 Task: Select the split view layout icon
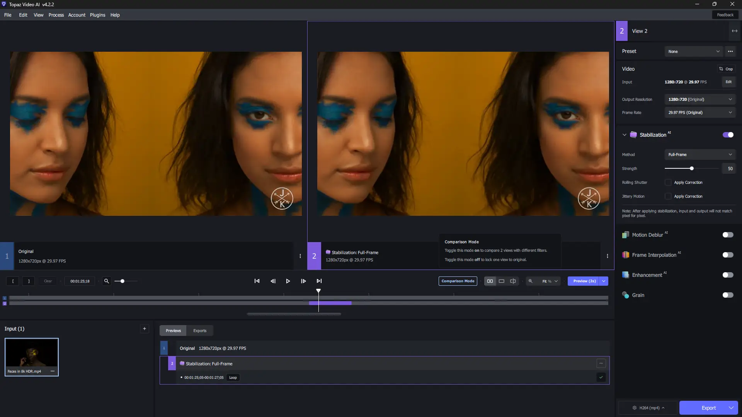[x=513, y=281]
